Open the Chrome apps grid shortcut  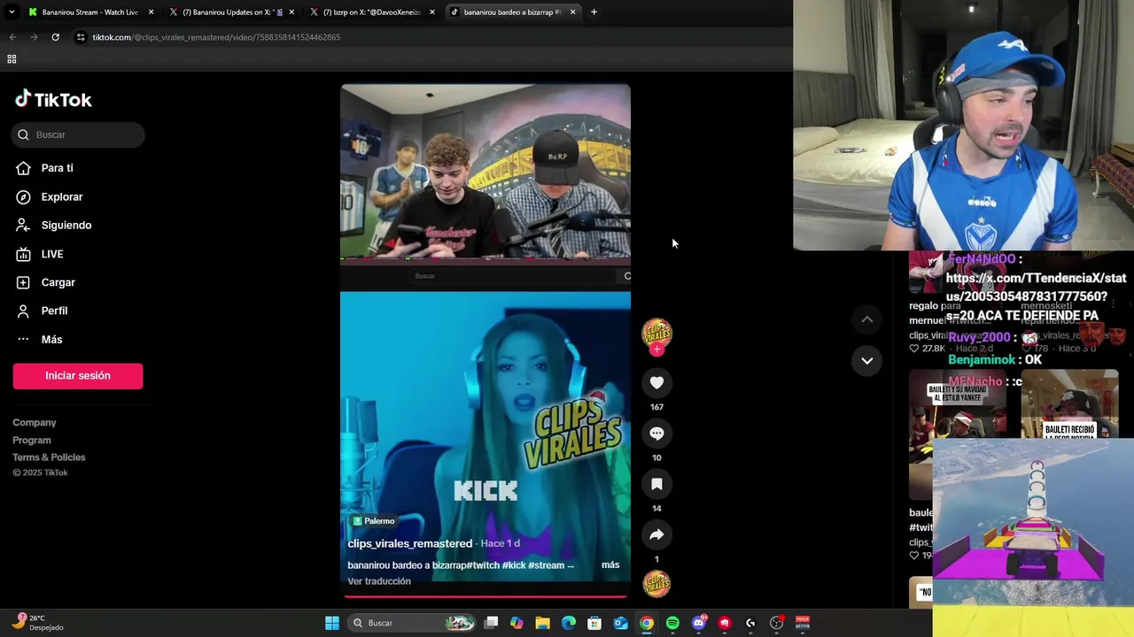(12, 59)
